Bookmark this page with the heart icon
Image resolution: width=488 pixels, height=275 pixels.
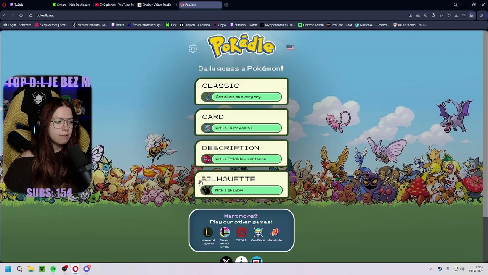[x=449, y=15]
